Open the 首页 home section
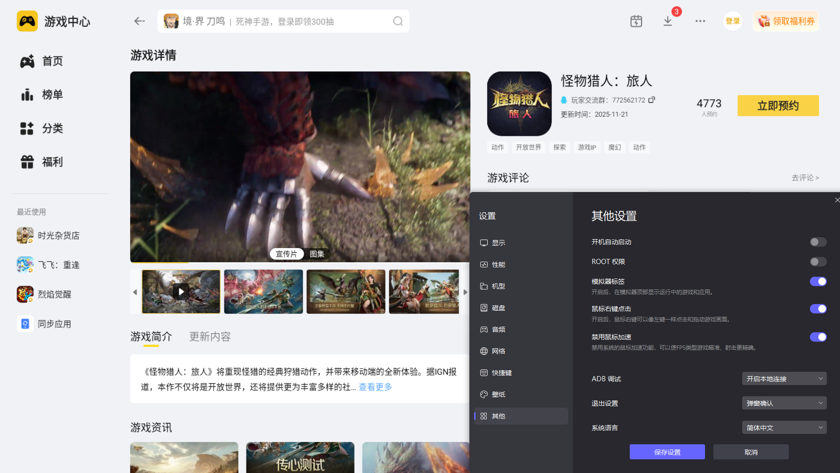 point(52,61)
